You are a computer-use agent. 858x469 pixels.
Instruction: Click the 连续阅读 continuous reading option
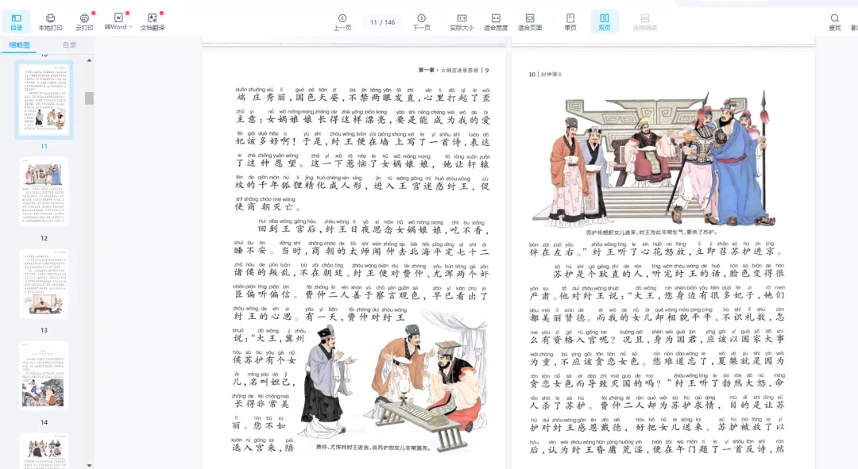(x=644, y=22)
